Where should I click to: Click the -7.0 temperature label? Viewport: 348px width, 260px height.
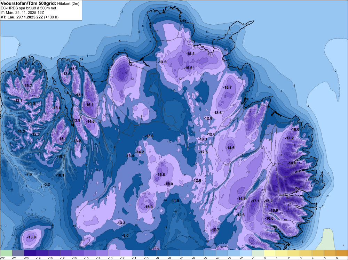pyautogui.click(x=29, y=174)
